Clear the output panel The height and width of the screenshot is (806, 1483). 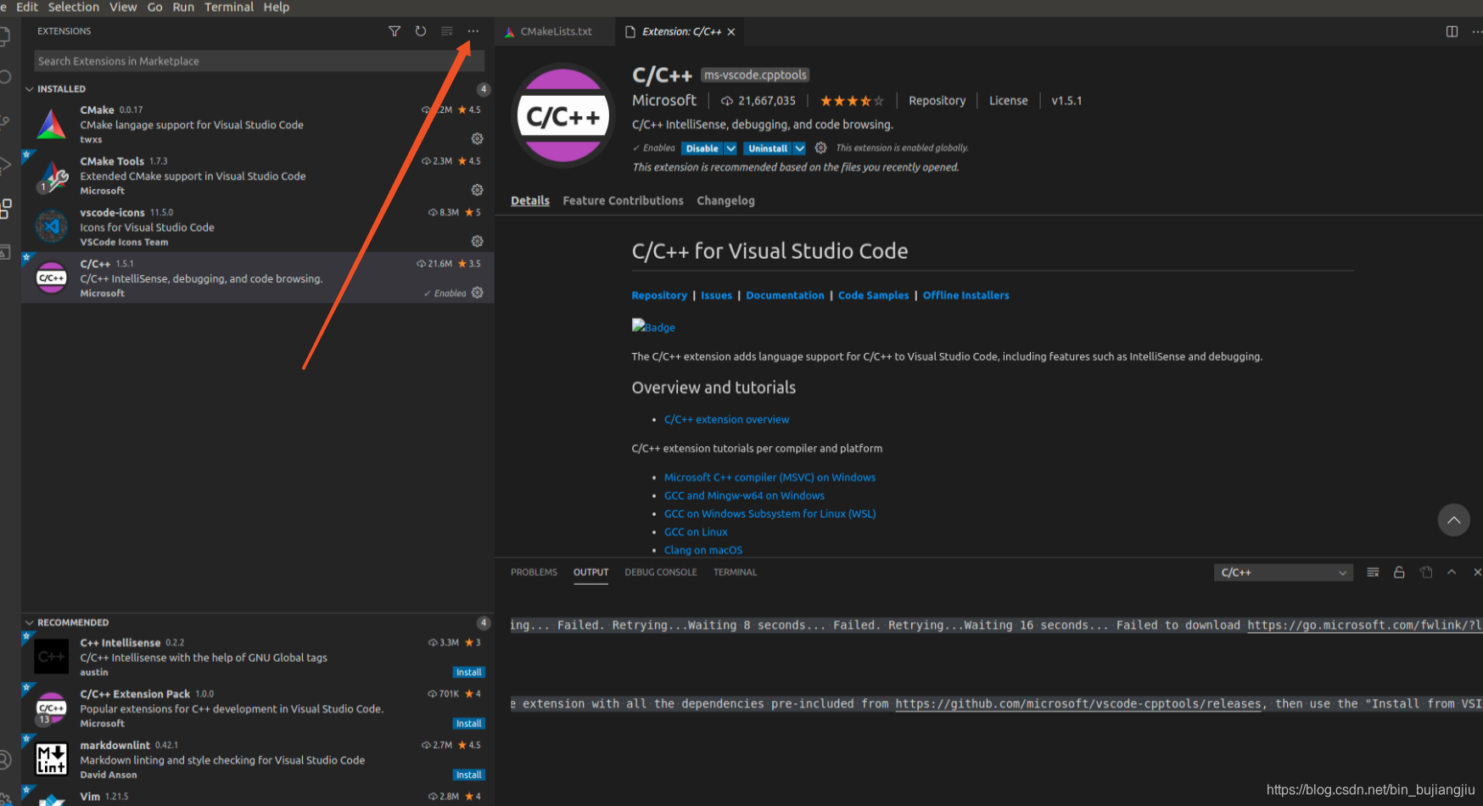[1373, 573]
